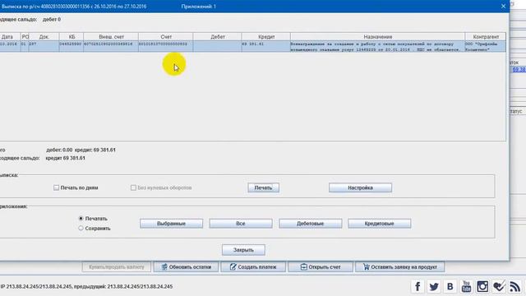Select the "Сохранить" radio option
This screenshot has width=526, height=296.
click(81, 229)
